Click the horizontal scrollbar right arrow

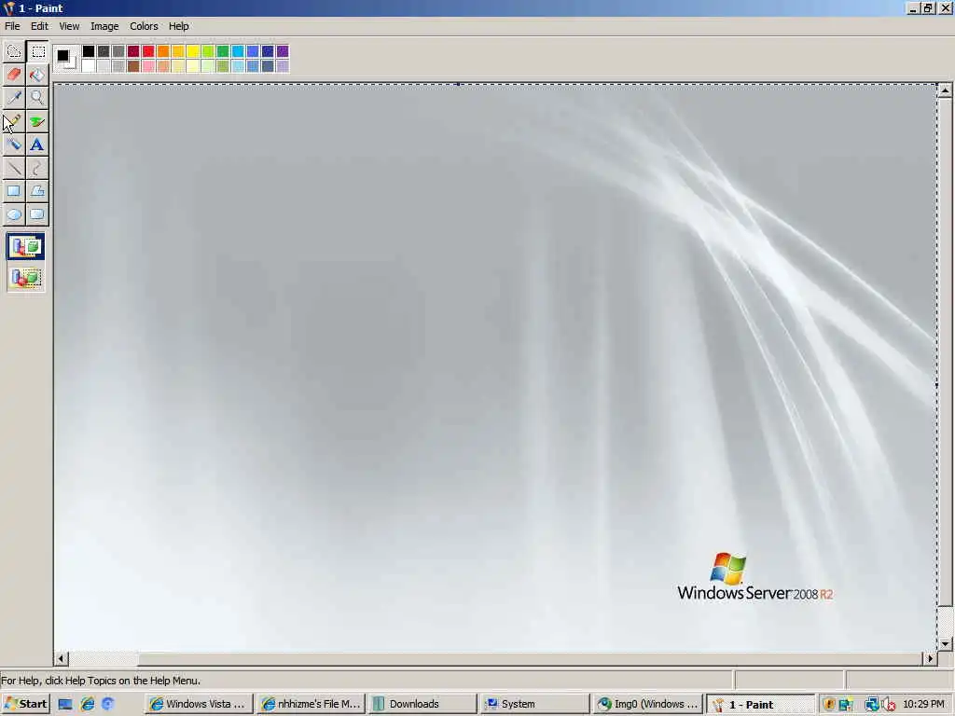930,658
